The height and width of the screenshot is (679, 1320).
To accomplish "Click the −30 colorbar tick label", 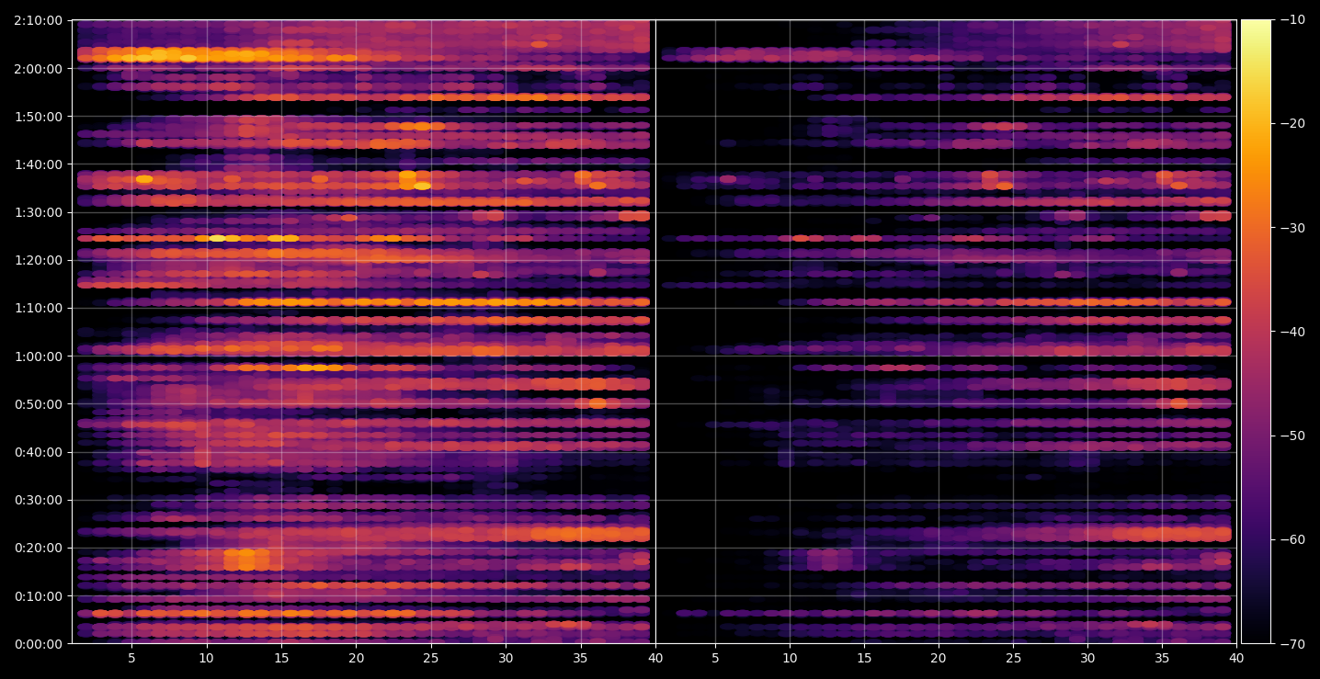I will [x=1293, y=228].
